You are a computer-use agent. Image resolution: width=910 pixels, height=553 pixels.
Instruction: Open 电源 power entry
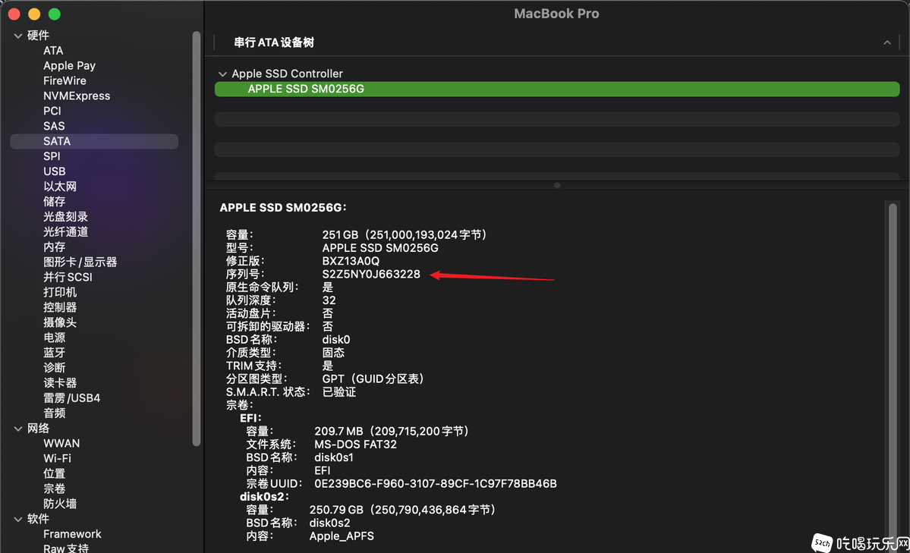tap(54, 337)
